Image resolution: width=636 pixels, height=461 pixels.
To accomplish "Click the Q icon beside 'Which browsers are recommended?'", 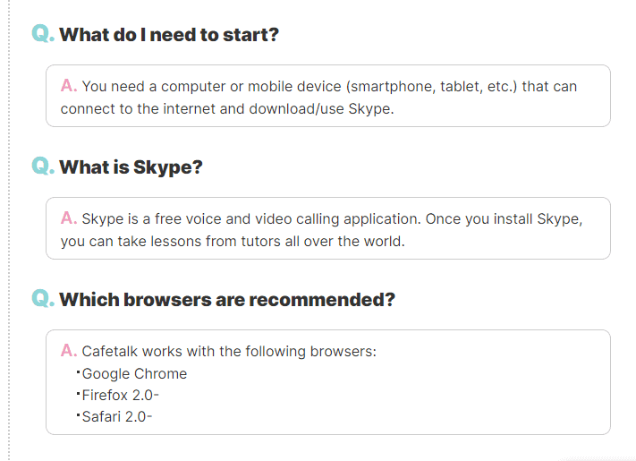I will pyautogui.click(x=42, y=298).
